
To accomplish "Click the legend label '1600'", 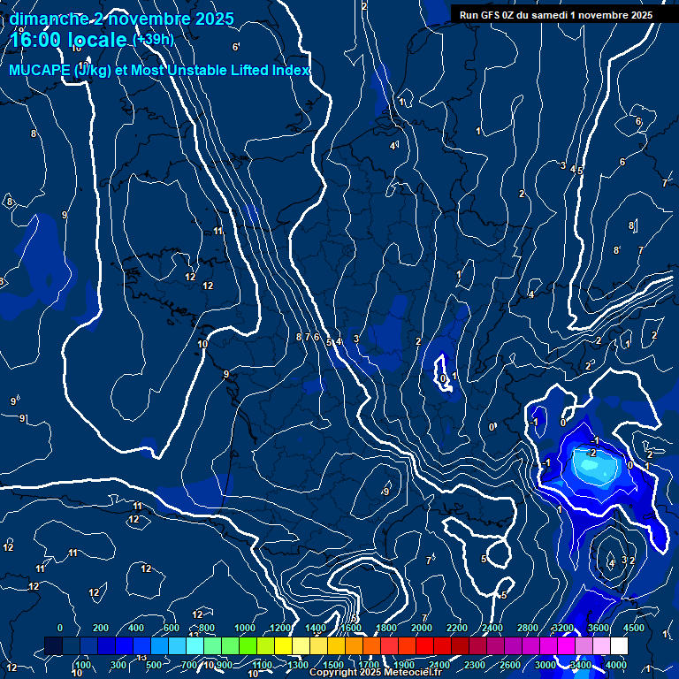I will (x=351, y=628).
